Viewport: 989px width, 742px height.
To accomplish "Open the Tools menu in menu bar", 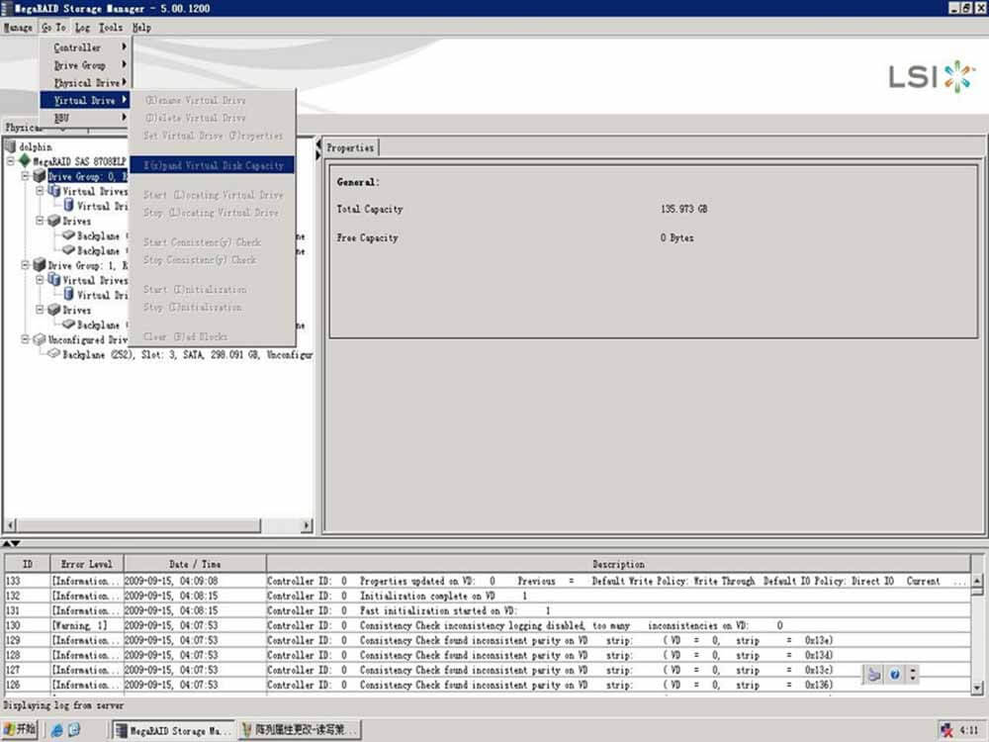I will click(111, 28).
